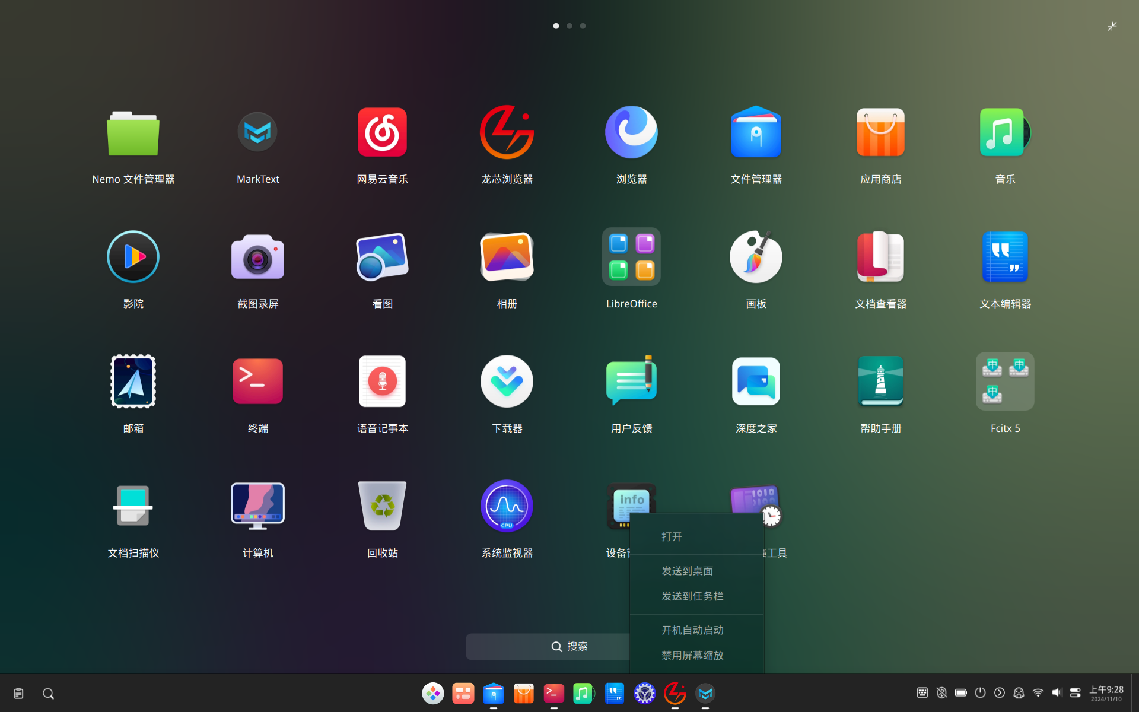Launch 文本编辑器 in the launcher grid

pyautogui.click(x=1005, y=258)
